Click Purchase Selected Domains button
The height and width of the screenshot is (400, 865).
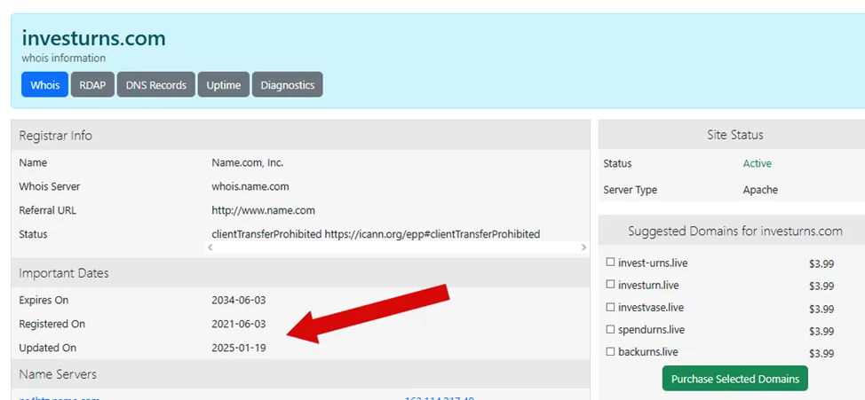734,379
